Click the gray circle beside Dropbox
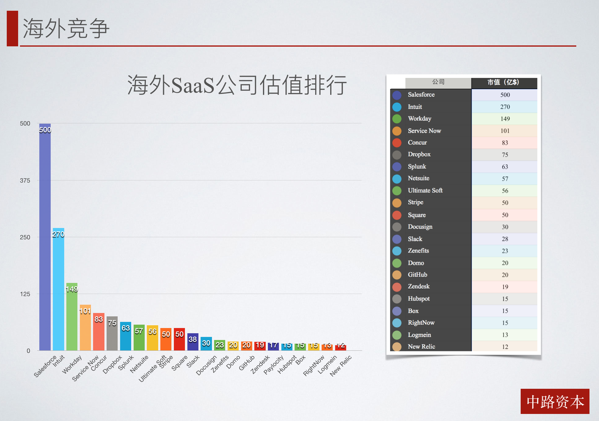599x421 pixels. pos(397,155)
